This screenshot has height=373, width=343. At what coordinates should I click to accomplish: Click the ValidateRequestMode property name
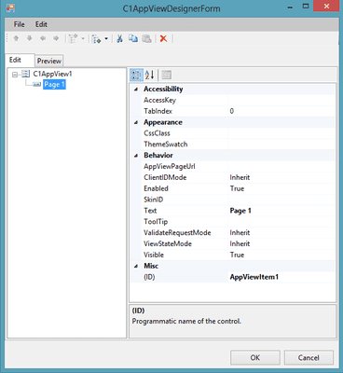[x=177, y=233]
